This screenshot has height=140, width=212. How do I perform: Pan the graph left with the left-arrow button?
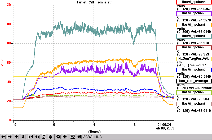[x=3, y=137]
